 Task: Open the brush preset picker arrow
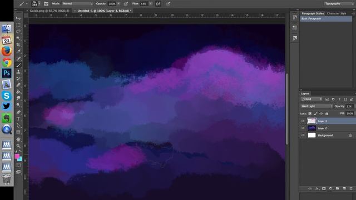(x=39, y=4)
